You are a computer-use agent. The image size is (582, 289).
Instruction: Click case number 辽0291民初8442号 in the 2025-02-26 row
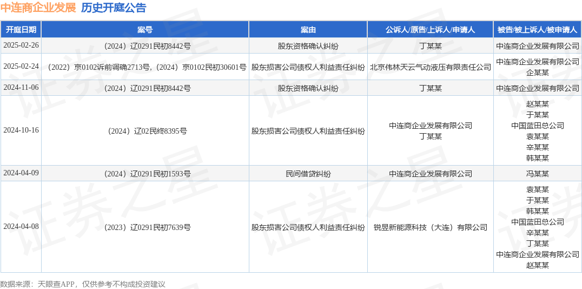click(x=145, y=46)
